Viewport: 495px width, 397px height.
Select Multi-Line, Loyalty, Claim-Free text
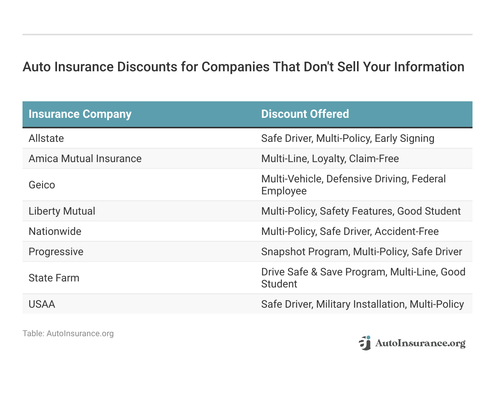point(330,159)
